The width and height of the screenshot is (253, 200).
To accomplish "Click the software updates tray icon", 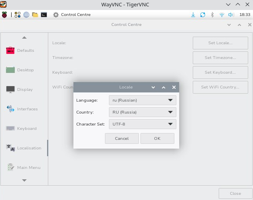I will coord(203,15).
